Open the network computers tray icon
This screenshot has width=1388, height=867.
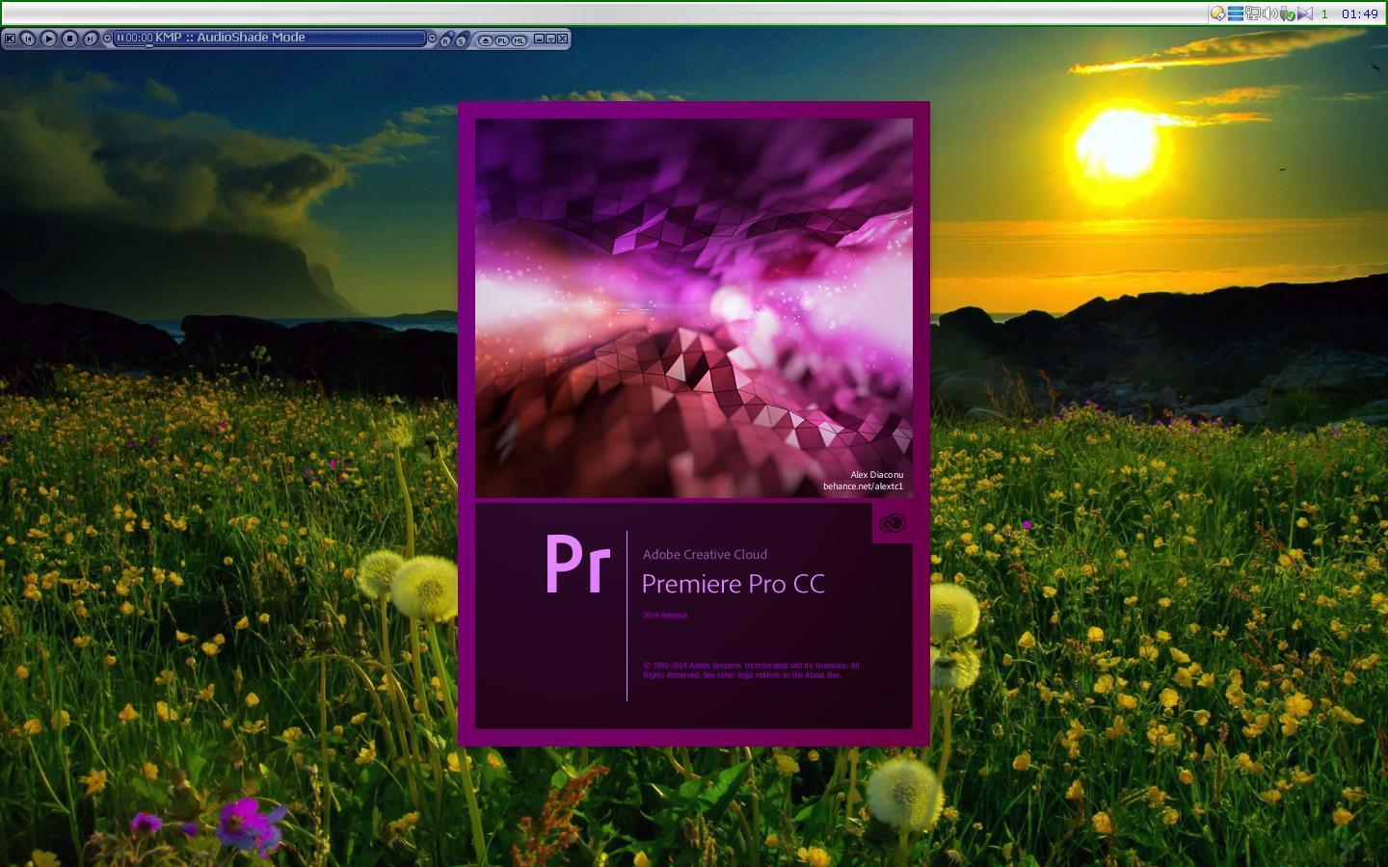tap(1252, 13)
